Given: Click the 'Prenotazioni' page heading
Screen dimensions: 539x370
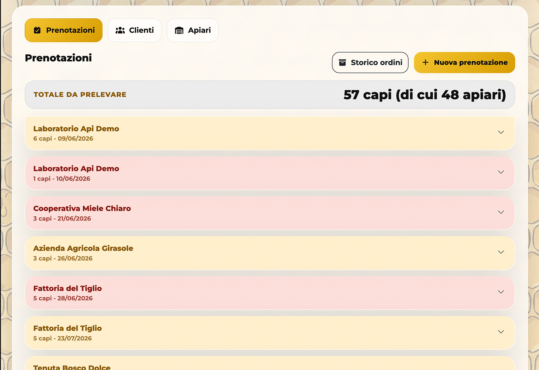Looking at the screenshot, I should pos(58,58).
